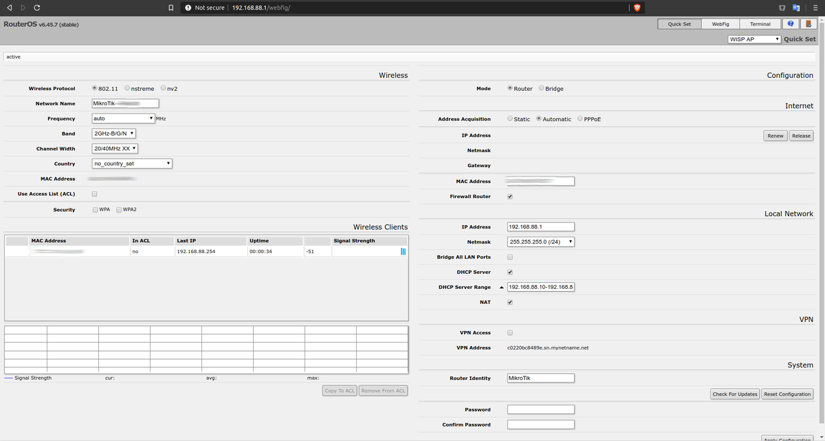Switch to the WebFig tab
825x441 pixels.
[720, 23]
